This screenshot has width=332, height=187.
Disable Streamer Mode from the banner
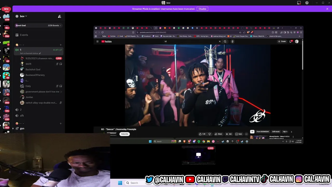pyautogui.click(x=202, y=9)
